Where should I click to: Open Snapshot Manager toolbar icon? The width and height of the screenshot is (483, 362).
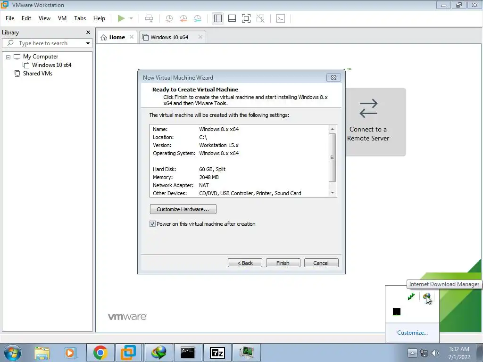click(x=198, y=18)
